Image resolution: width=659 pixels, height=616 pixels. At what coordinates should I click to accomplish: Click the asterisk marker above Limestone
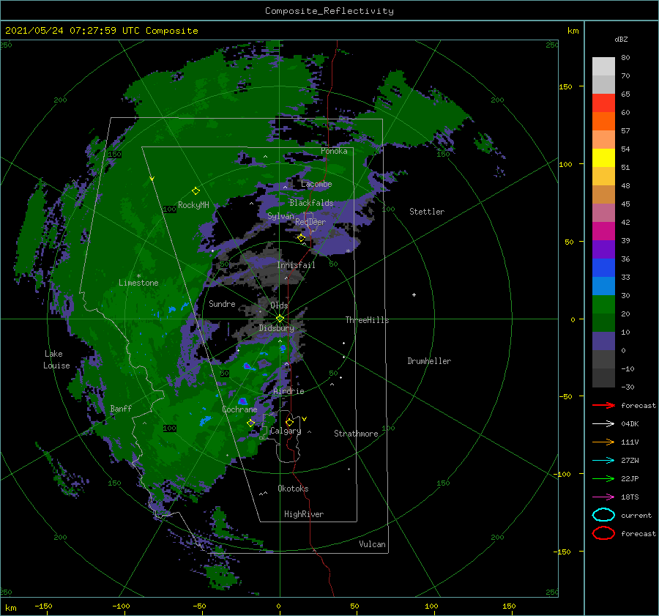(138, 276)
